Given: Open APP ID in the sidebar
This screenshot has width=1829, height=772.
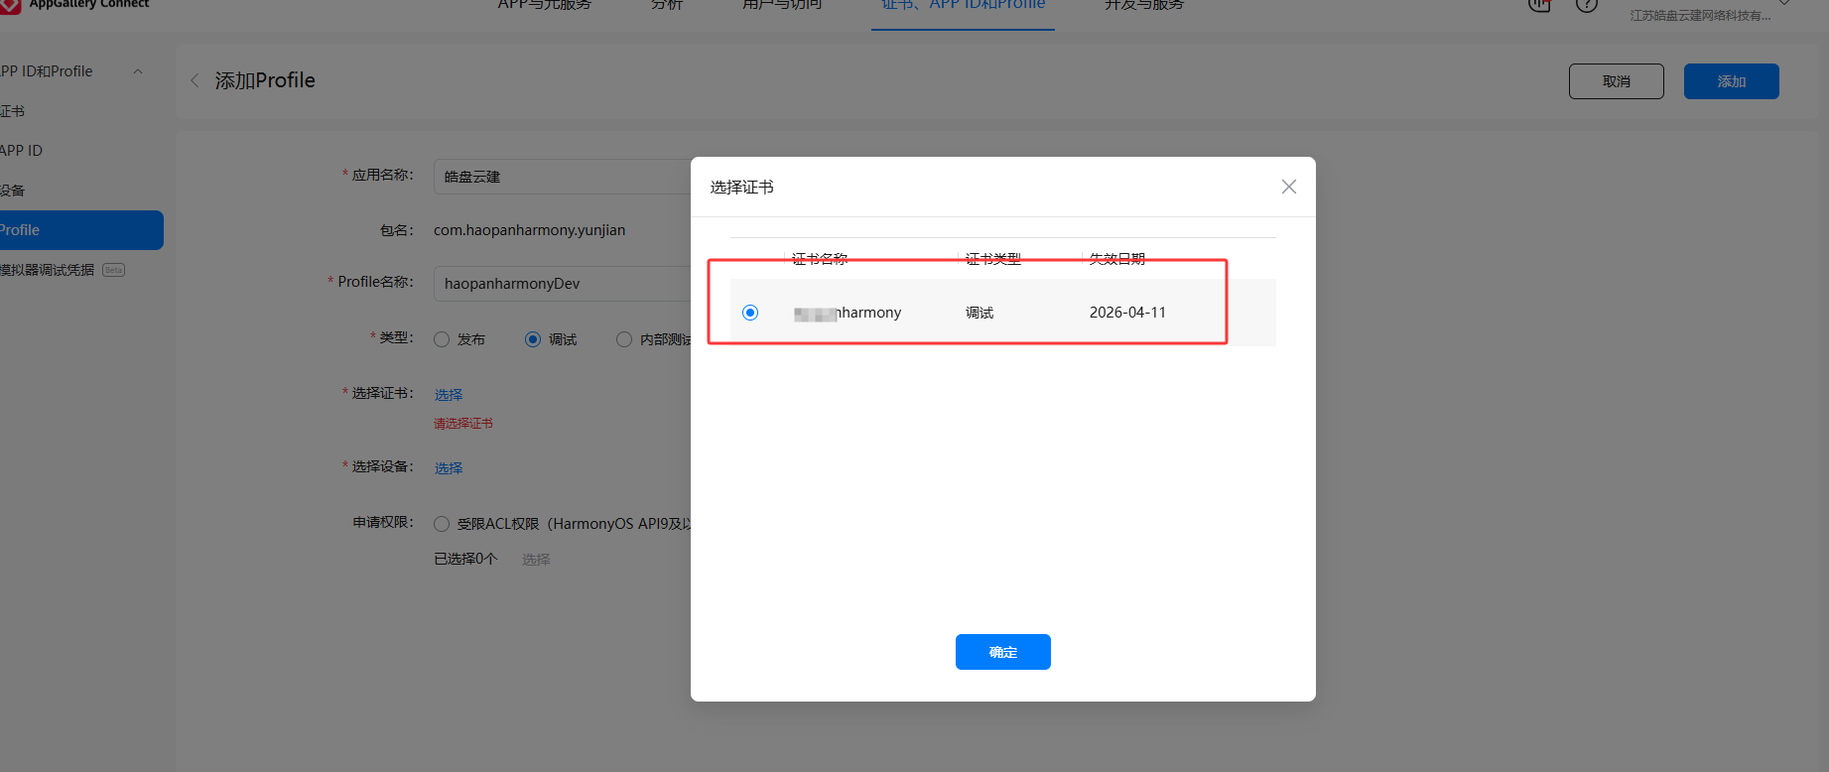Looking at the screenshot, I should (x=21, y=151).
